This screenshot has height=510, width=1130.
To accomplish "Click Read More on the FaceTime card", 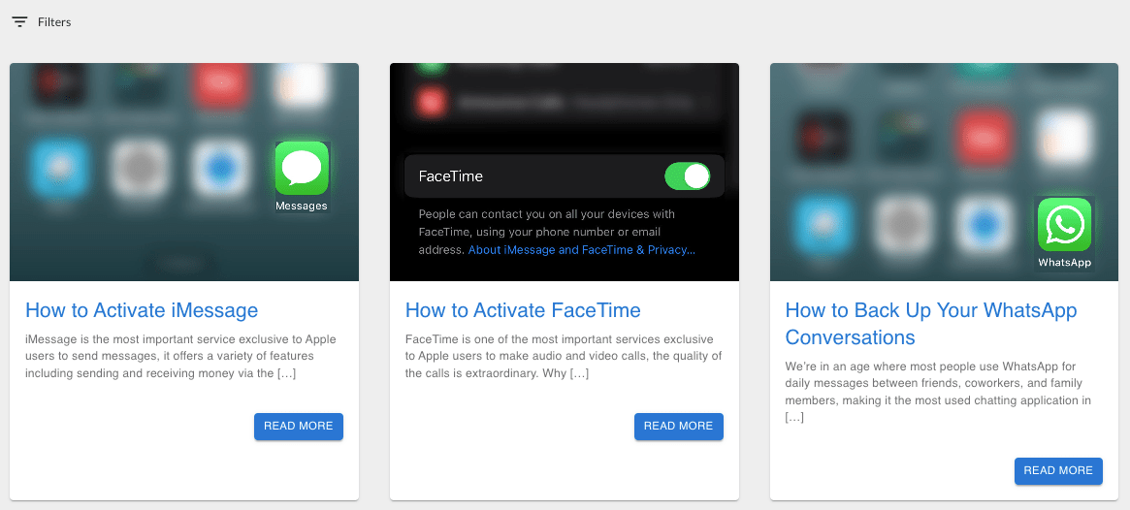I will pos(679,426).
